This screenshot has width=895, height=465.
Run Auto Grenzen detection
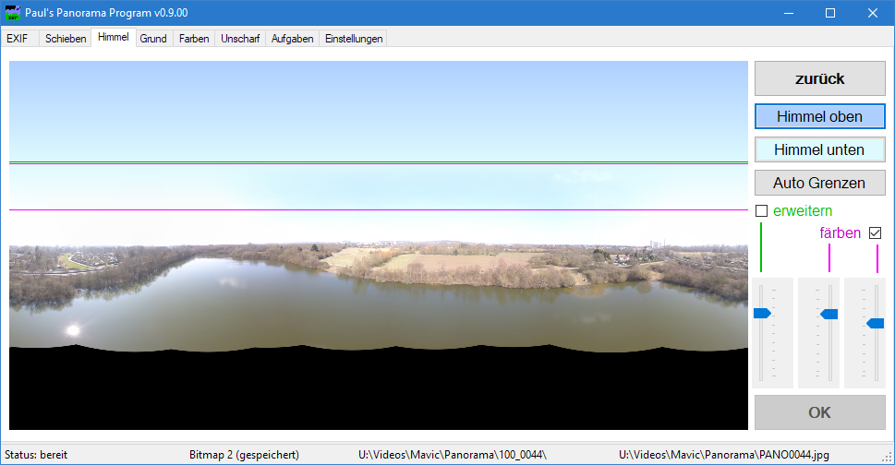pyautogui.click(x=819, y=183)
